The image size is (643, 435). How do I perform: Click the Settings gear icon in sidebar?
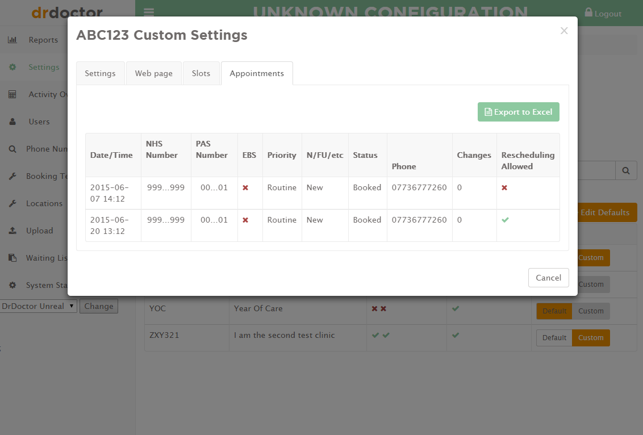point(12,67)
